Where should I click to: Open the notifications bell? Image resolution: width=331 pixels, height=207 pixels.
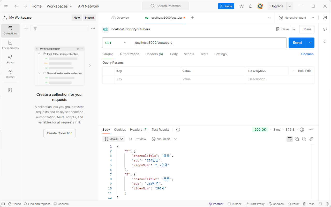pyautogui.click(x=251, y=6)
